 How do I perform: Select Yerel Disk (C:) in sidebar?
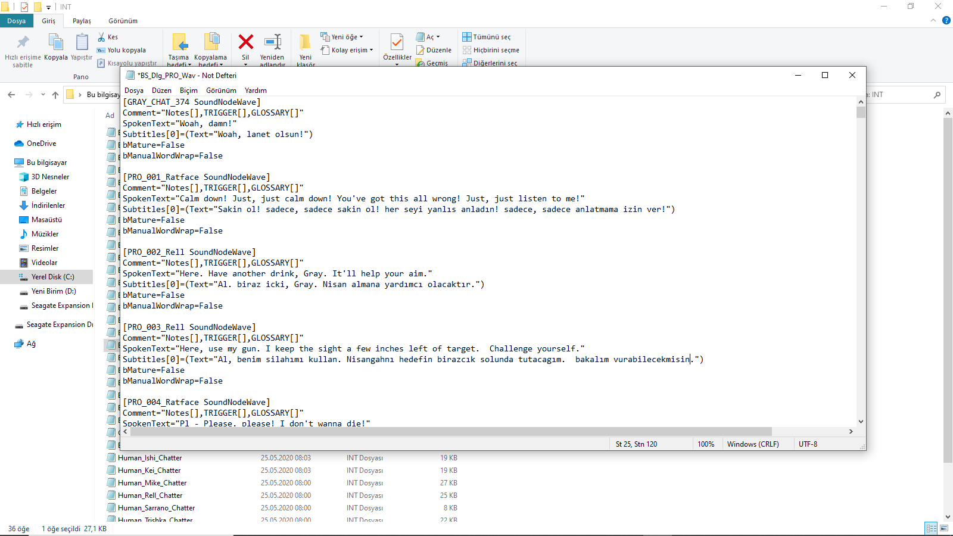52,277
